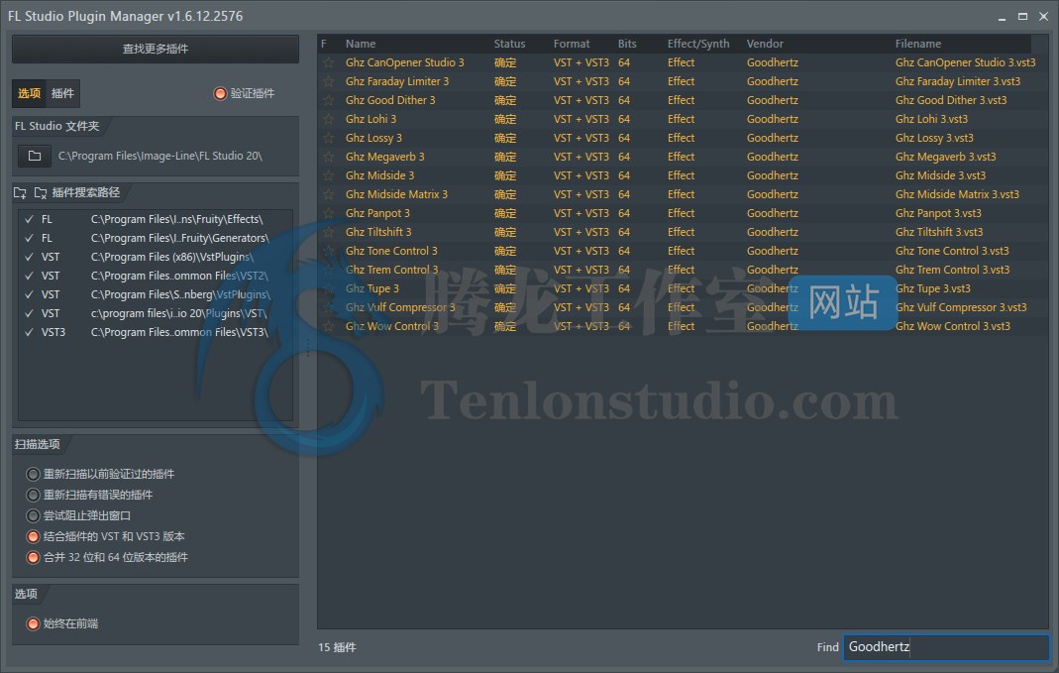Uncheck the Common Files\VST2 search path
This screenshot has height=673, width=1059.
coord(29,277)
